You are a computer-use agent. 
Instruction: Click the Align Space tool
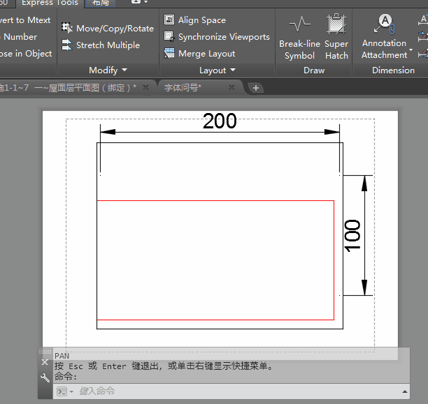pyautogui.click(x=195, y=20)
